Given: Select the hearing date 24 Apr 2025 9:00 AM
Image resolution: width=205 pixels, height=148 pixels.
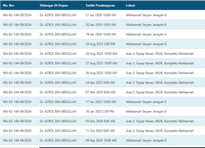Looking at the screenshot, I should [100, 83].
